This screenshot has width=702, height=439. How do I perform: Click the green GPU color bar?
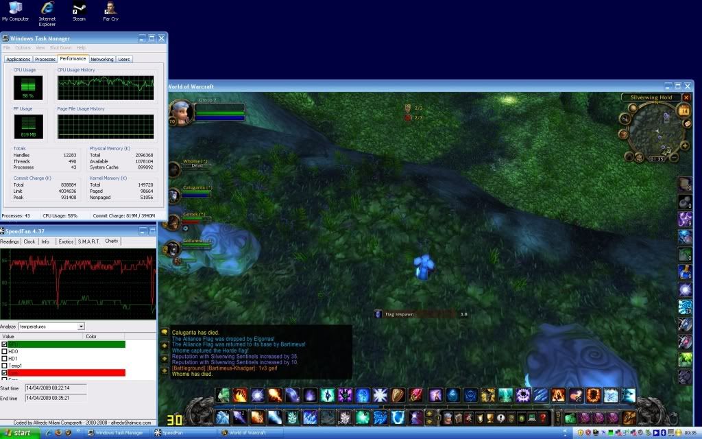(66, 344)
